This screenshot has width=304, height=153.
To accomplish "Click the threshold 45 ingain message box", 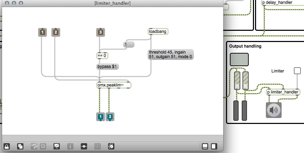I will tap(171, 54).
